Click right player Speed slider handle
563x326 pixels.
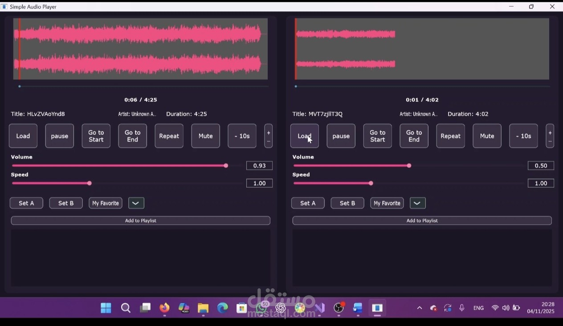click(371, 183)
